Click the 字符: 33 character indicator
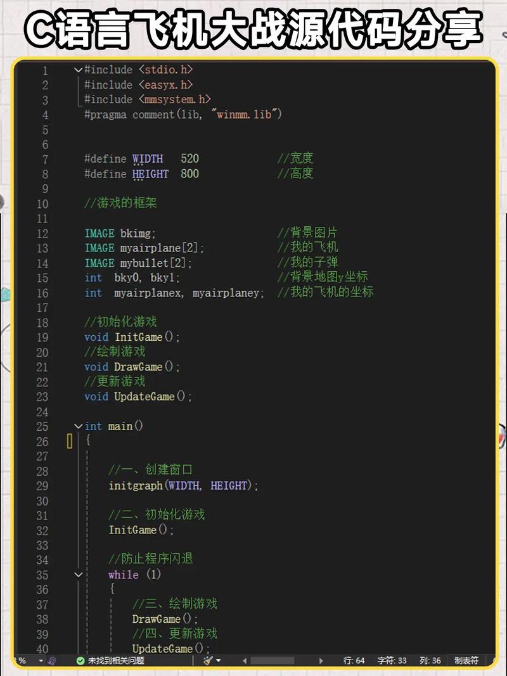Screen dimensions: 507x676 click(x=392, y=661)
